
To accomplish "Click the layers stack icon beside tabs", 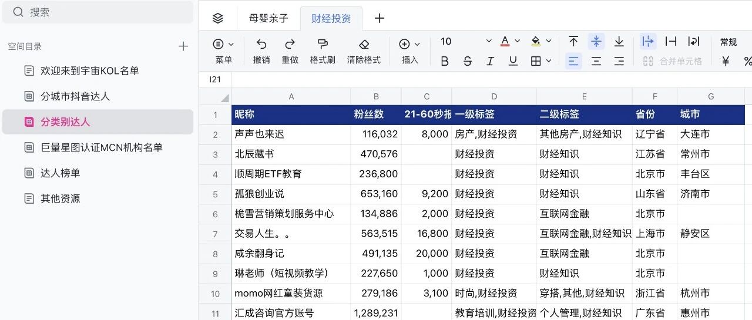I will point(218,18).
